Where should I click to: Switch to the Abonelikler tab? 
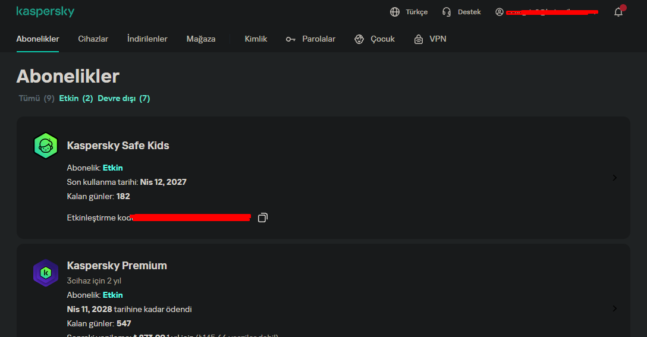(37, 39)
